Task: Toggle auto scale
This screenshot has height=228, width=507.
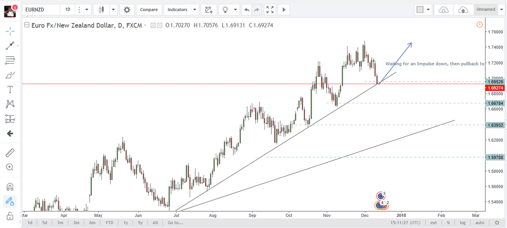Action: click(x=480, y=223)
